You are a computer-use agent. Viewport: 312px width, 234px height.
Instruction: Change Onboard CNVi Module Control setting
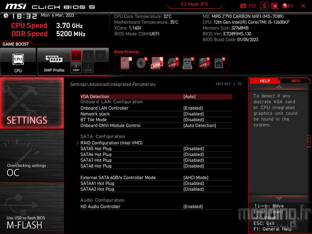tap(156, 125)
